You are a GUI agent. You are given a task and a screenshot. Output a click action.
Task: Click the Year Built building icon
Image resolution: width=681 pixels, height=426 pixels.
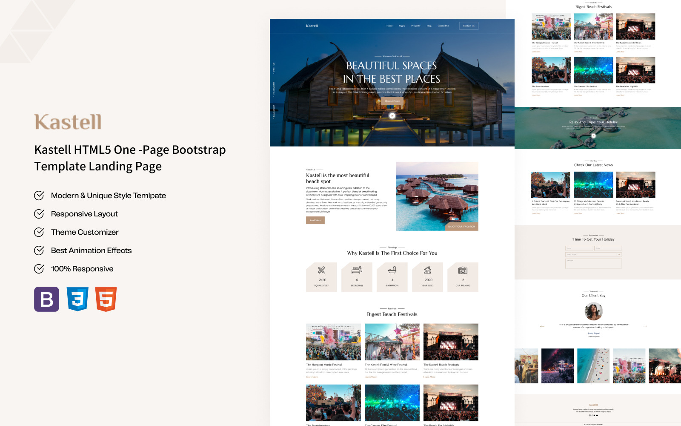click(427, 270)
